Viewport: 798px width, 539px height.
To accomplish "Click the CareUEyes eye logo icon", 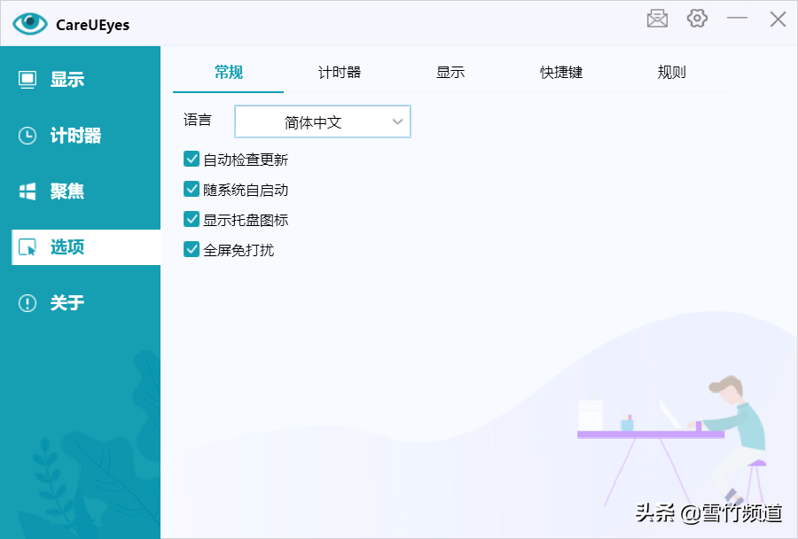I will coord(29,24).
